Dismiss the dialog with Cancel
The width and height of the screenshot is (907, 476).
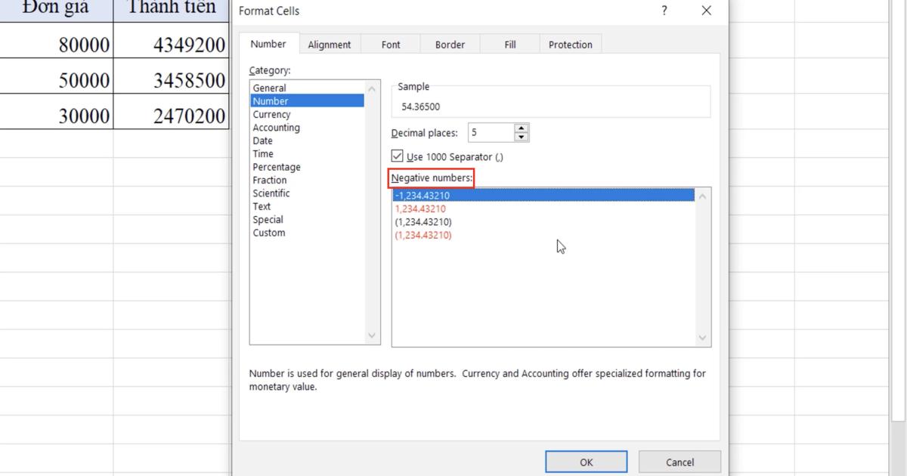(679, 462)
